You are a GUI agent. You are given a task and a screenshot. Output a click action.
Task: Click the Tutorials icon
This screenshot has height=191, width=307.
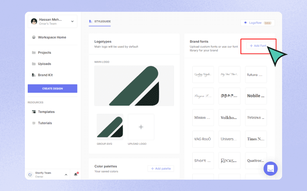(33, 123)
